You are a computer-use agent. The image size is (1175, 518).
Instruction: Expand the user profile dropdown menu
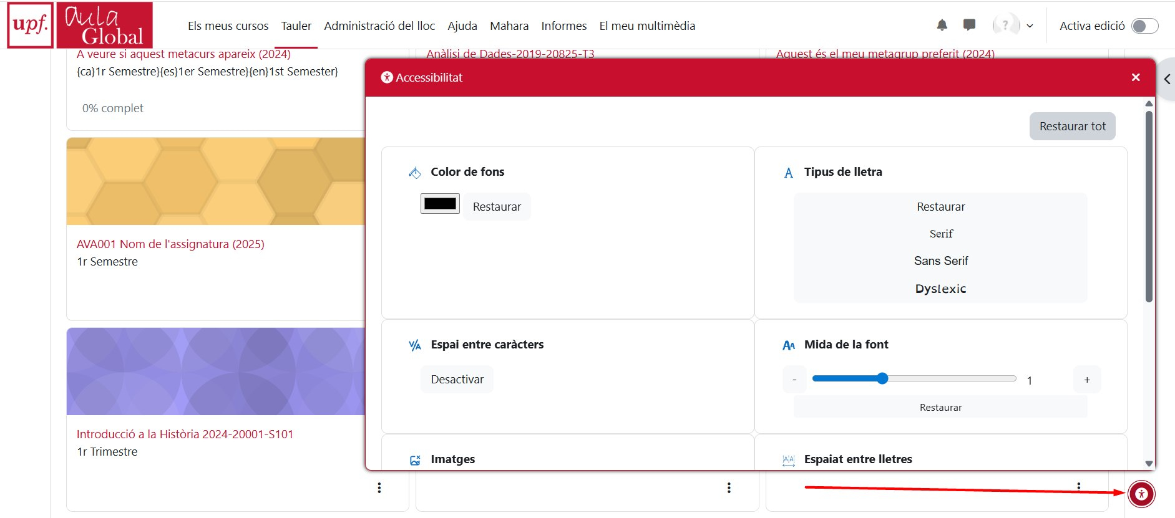point(1014,26)
